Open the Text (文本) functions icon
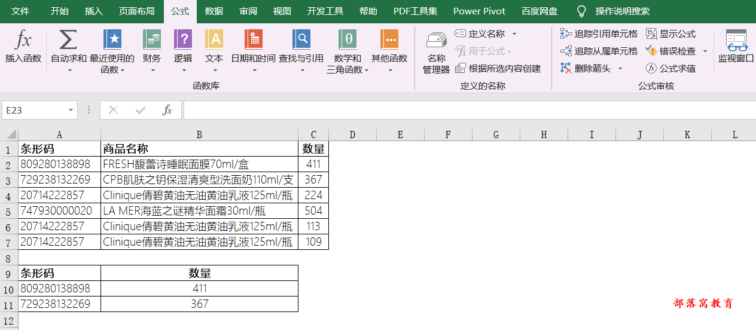Viewport: 756px width, 330px height. (214, 39)
